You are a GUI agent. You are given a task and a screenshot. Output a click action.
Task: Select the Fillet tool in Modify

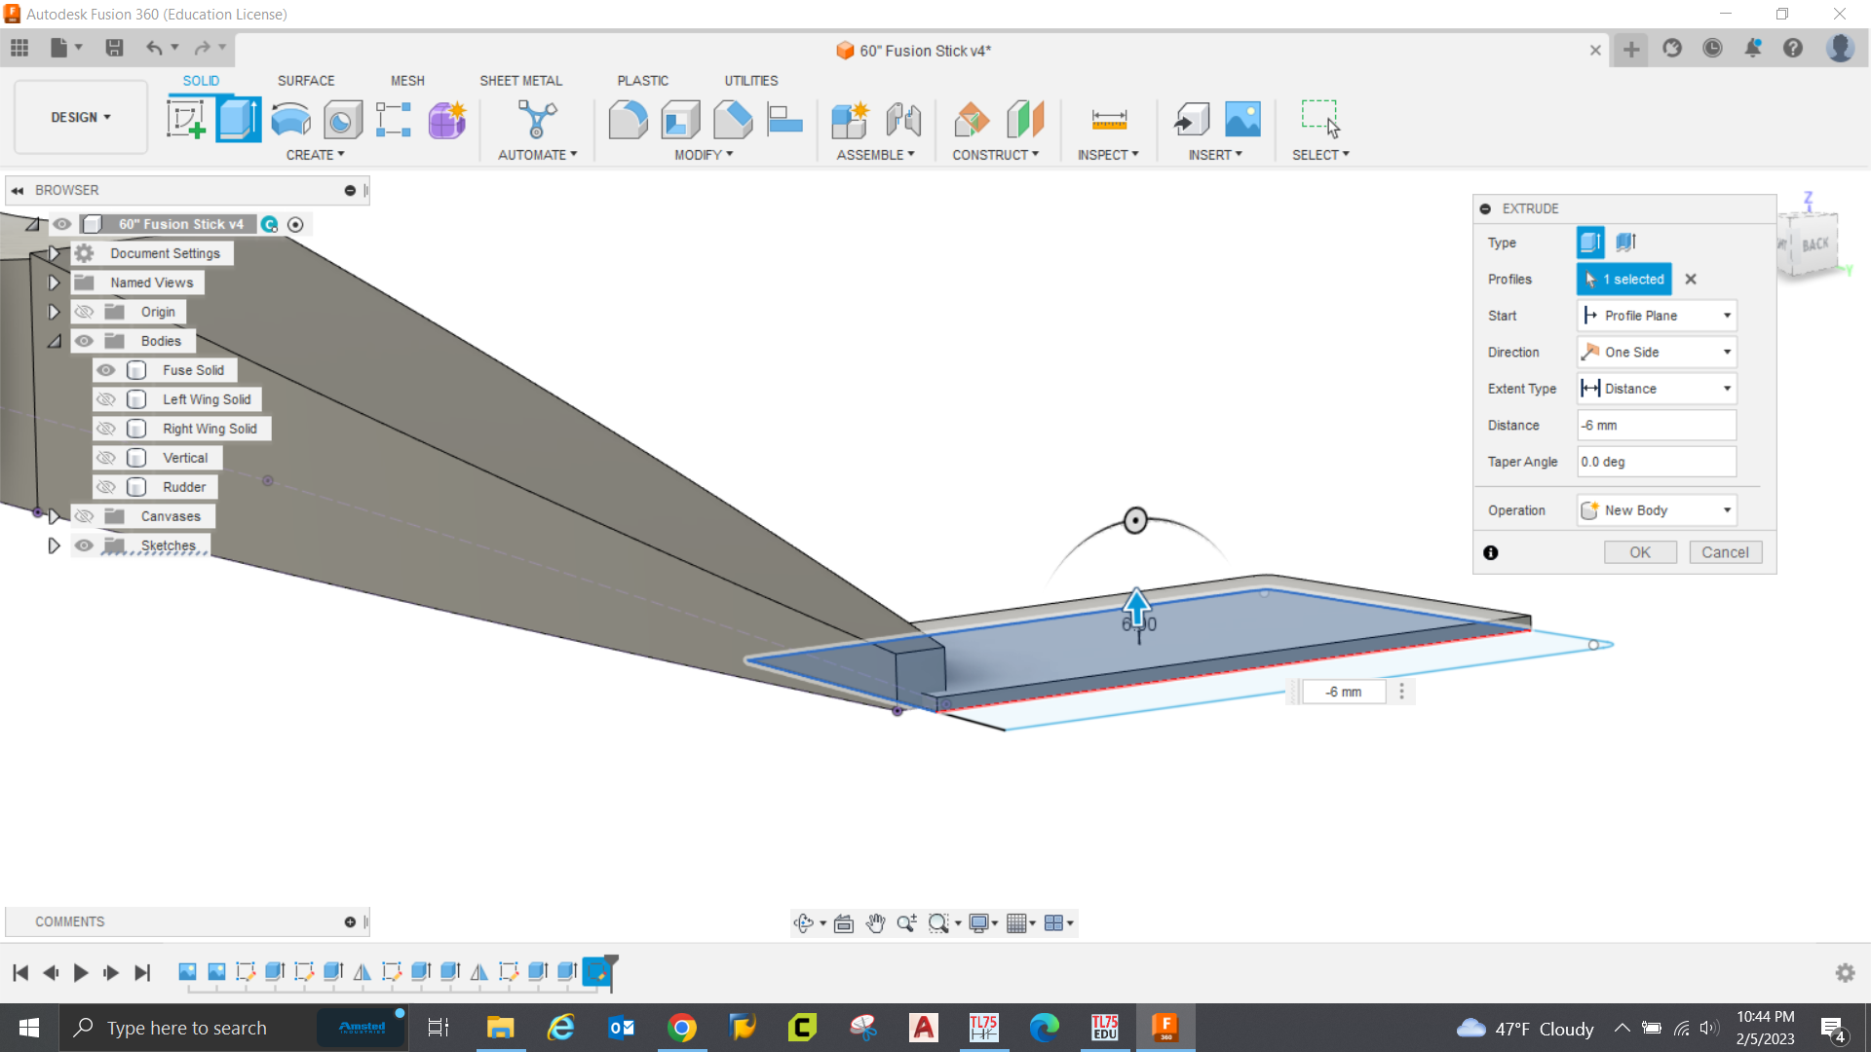click(x=628, y=120)
